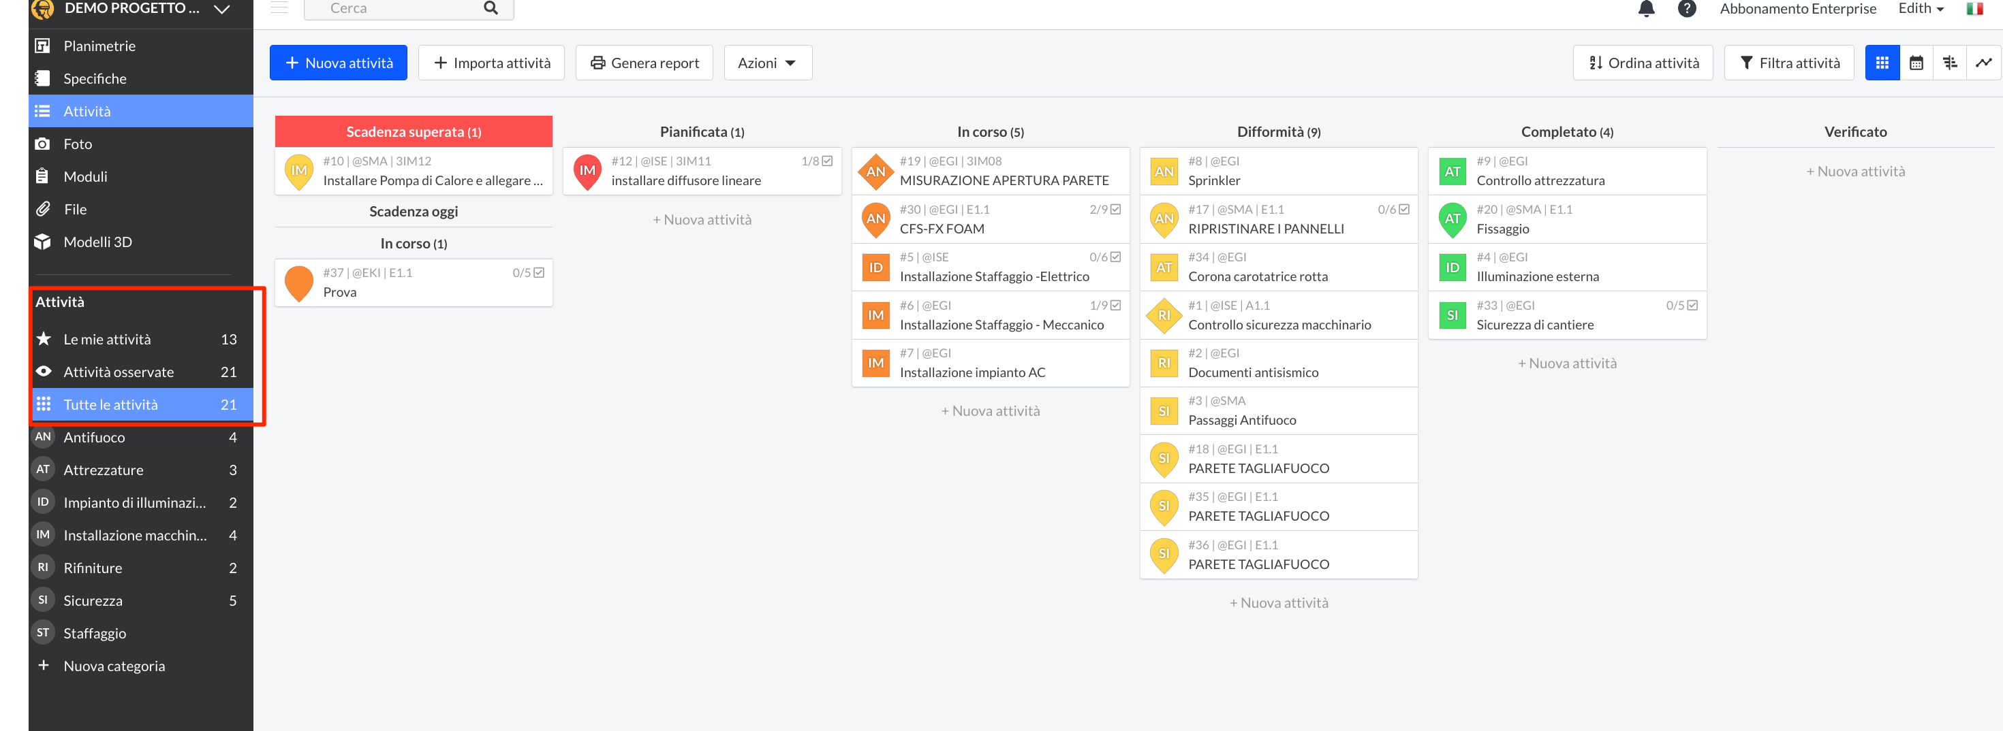
Task: Click the Moduli clipboard icon
Action: coord(43,176)
